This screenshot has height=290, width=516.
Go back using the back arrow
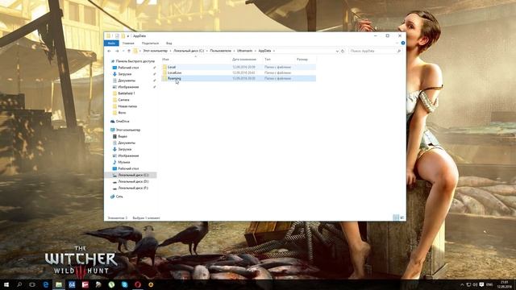(x=109, y=51)
